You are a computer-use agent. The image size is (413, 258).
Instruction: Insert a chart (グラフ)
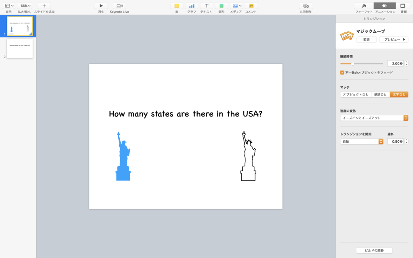pos(192,6)
